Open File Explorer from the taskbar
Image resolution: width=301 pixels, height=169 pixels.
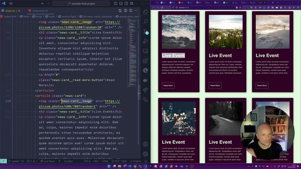[119, 166]
